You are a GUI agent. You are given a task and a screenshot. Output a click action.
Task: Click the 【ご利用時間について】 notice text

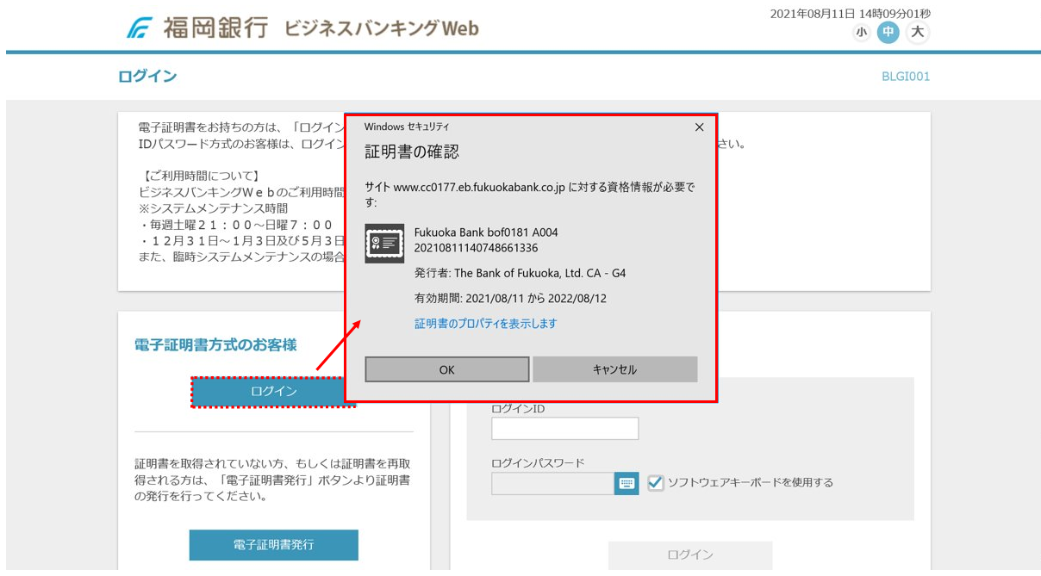coord(201,177)
